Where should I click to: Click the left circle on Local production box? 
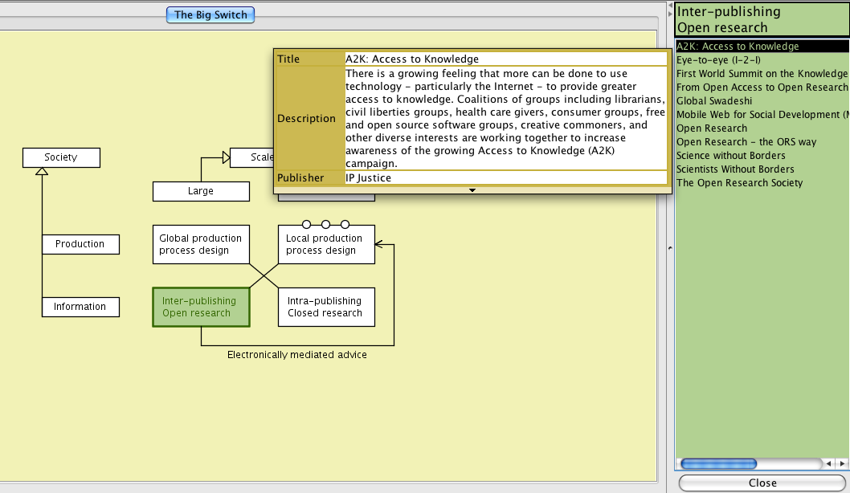tap(306, 225)
